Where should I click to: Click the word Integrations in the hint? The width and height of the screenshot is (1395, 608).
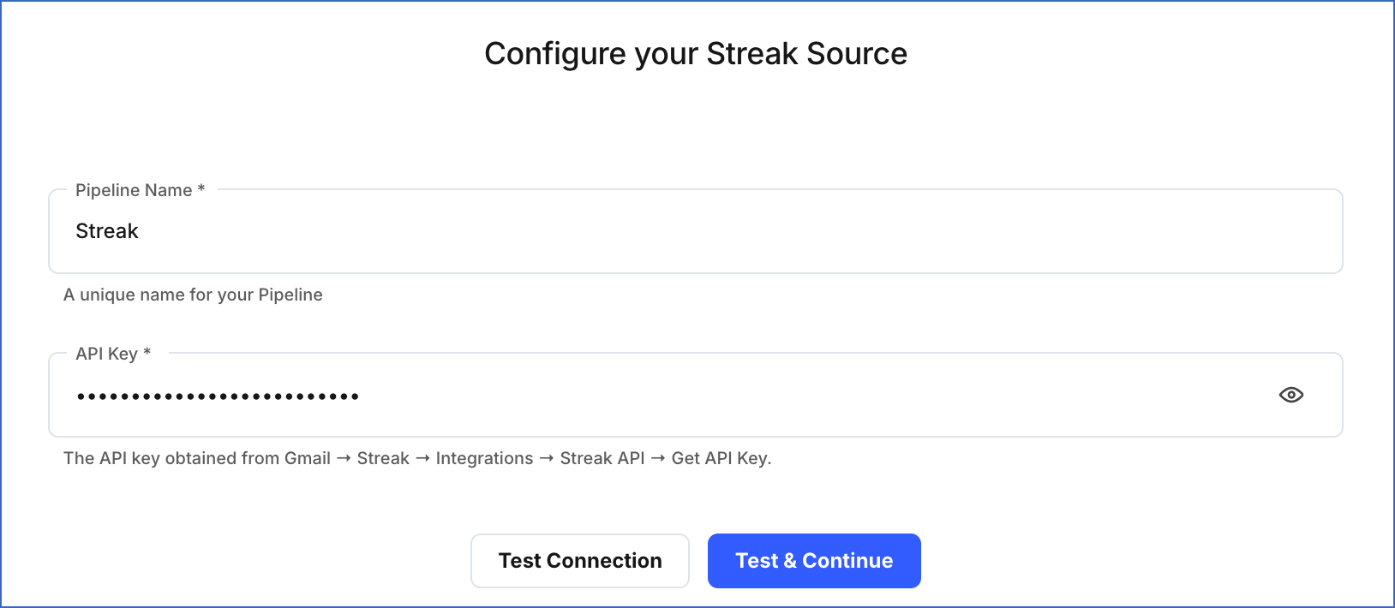(484, 458)
